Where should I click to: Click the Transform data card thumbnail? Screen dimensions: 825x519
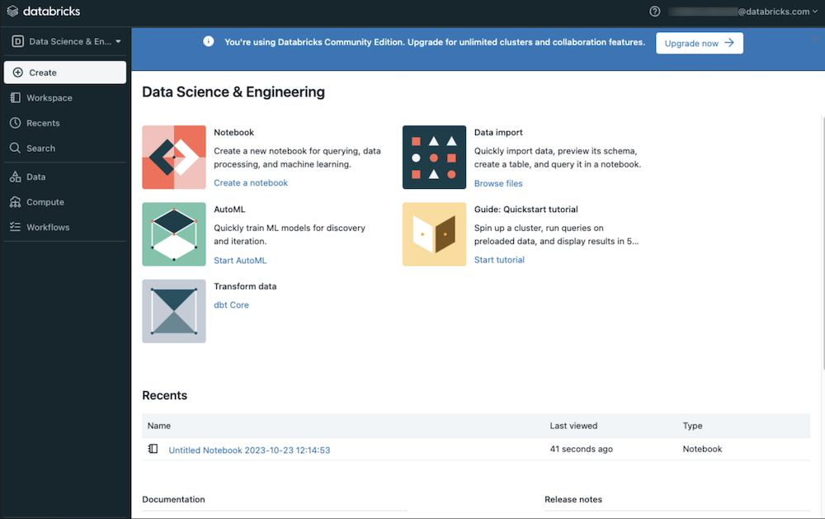tap(173, 311)
